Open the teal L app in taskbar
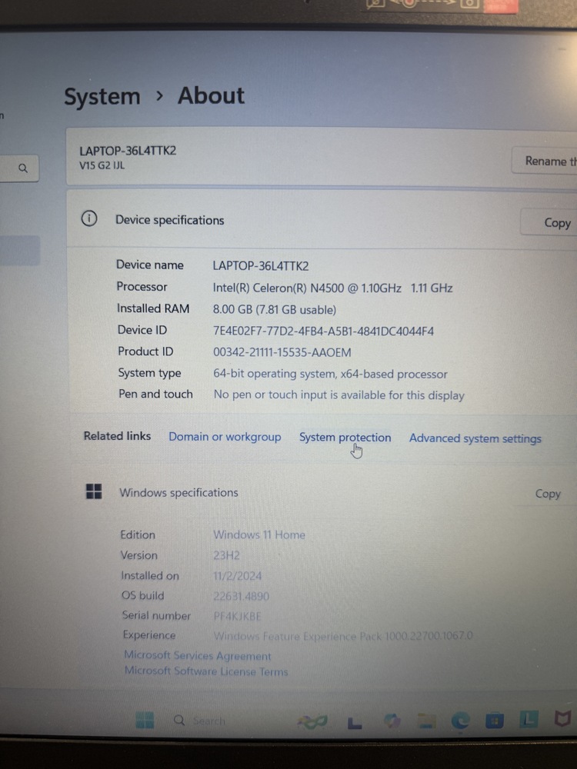Screen dimensions: 577x769 (x=529, y=720)
